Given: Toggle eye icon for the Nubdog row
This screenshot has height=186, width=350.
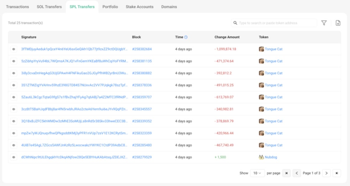Looking at the screenshot, I should [13, 157].
